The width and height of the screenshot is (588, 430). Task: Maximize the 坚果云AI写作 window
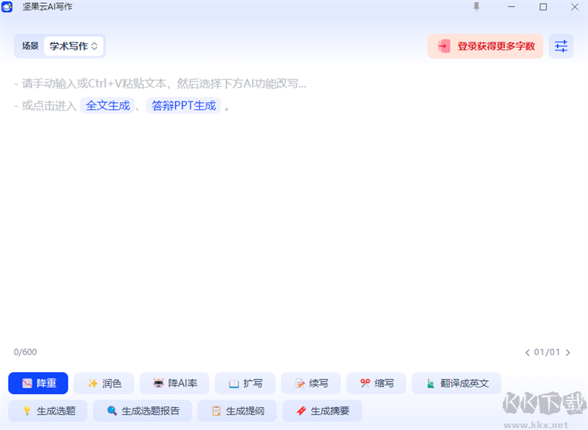point(543,7)
